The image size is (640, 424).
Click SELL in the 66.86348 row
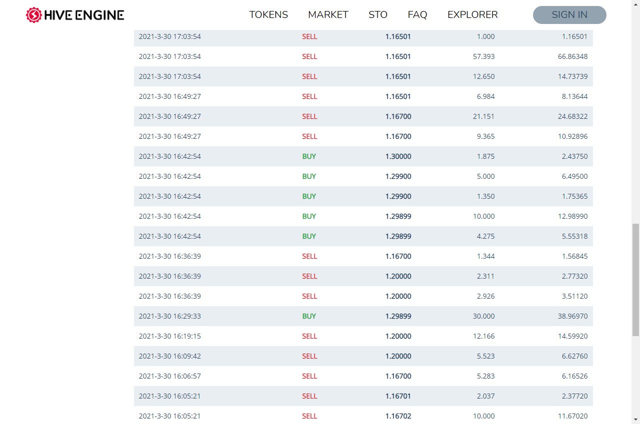click(309, 56)
